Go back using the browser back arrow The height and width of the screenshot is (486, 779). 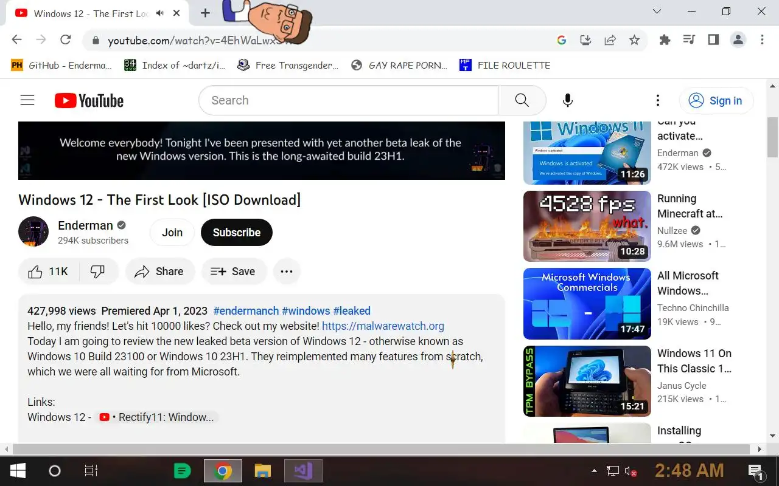pyautogui.click(x=17, y=39)
